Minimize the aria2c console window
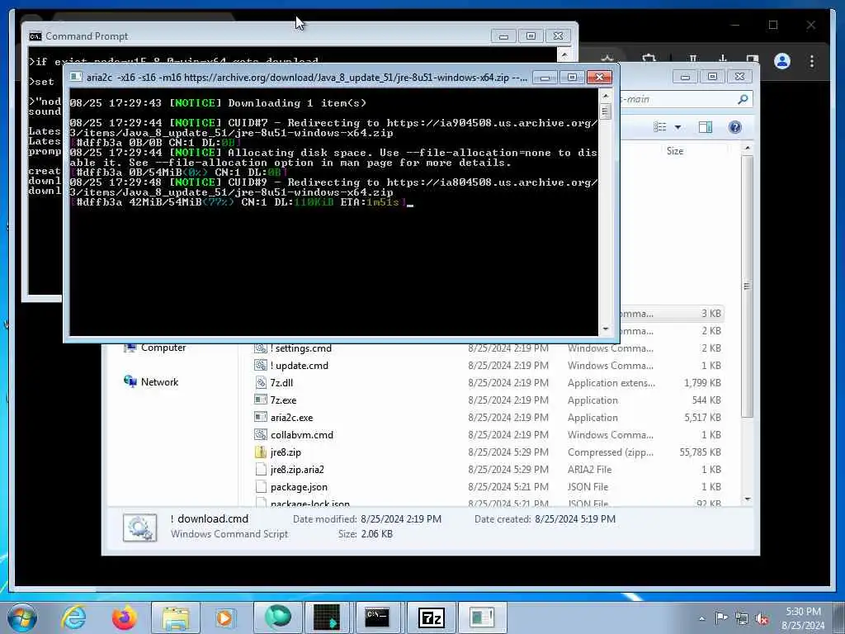 coord(545,77)
